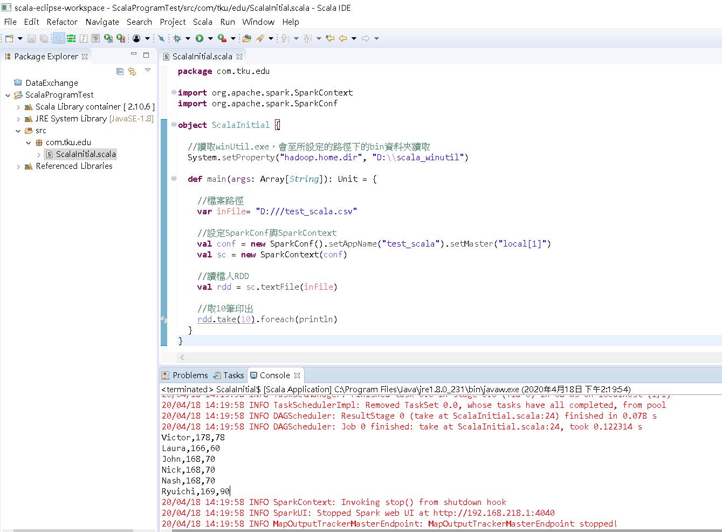Screen dimensions: 722x532
Task: Go to Last Edit Location icon
Action: coord(330,38)
